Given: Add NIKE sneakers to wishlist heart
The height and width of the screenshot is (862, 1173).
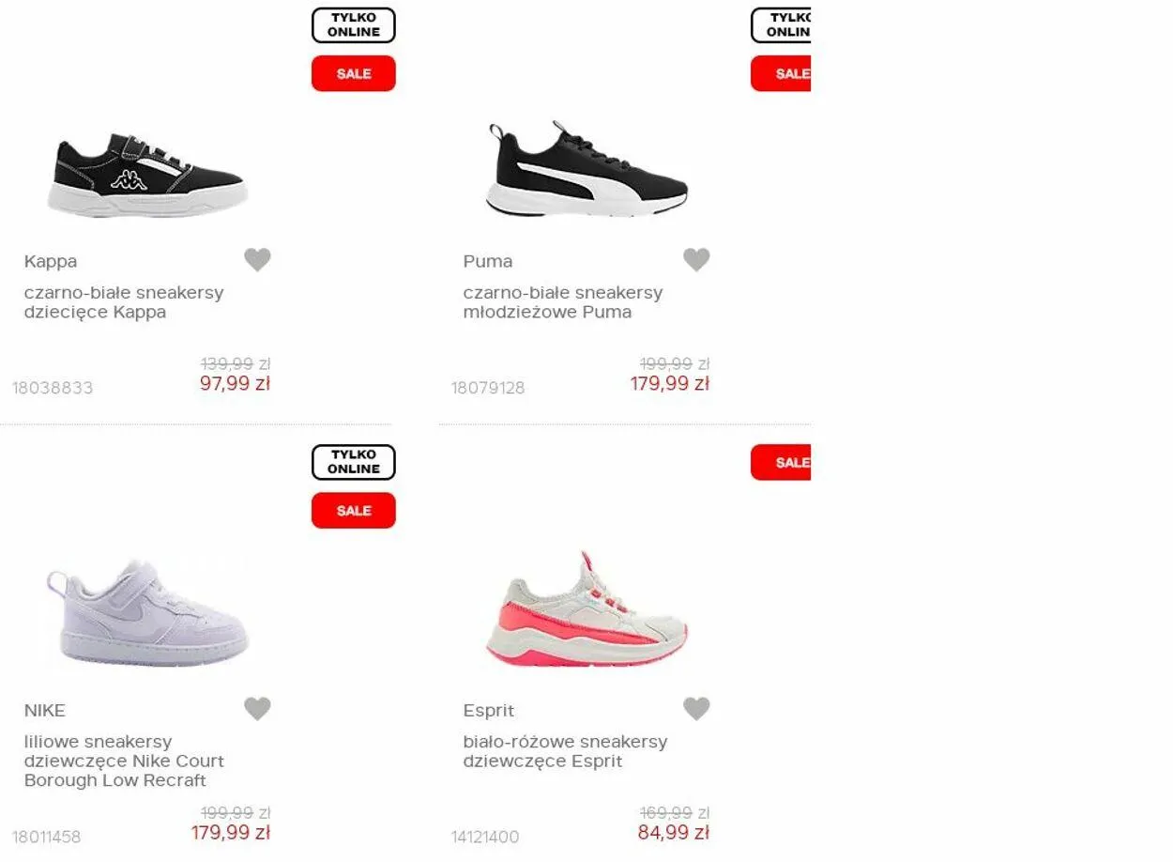Looking at the screenshot, I should [257, 709].
